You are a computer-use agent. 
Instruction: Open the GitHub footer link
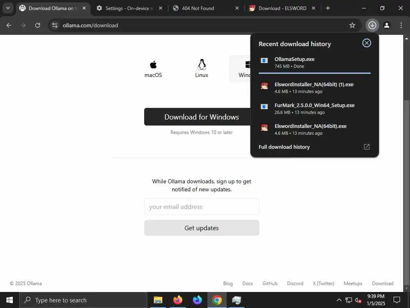tap(270, 284)
